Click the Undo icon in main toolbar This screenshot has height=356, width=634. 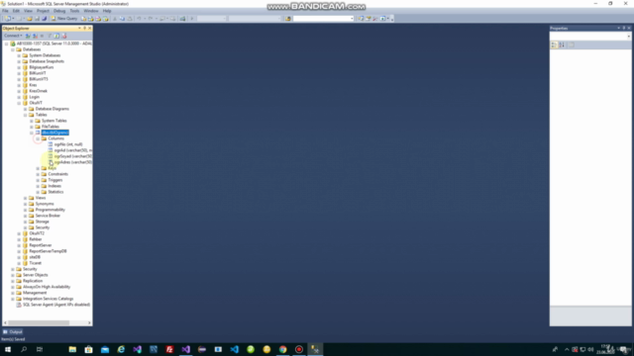(139, 19)
